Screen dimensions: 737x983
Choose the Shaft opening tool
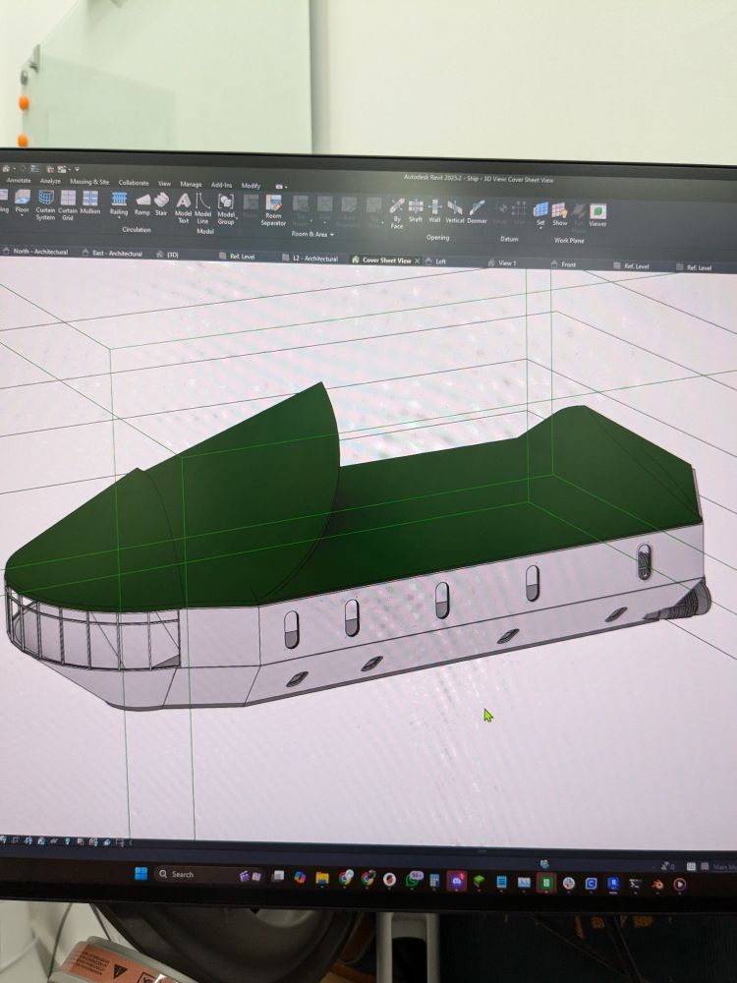[x=416, y=211]
